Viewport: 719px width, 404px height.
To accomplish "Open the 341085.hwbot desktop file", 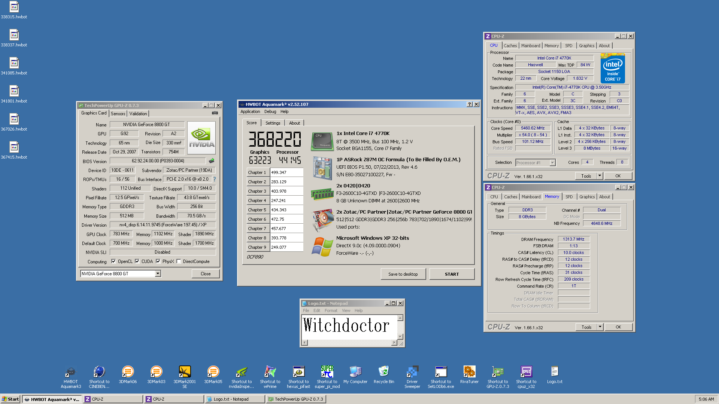I will tap(14, 66).
